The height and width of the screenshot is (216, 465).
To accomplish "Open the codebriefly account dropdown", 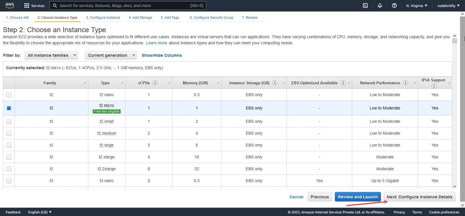I will [x=448, y=6].
